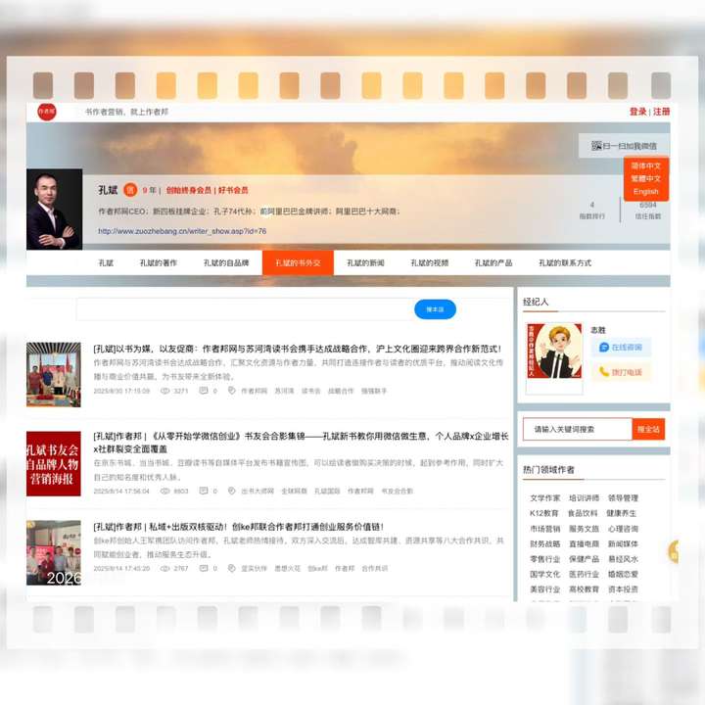
Task: Click the orange 搜全站 button
Action: click(648, 430)
